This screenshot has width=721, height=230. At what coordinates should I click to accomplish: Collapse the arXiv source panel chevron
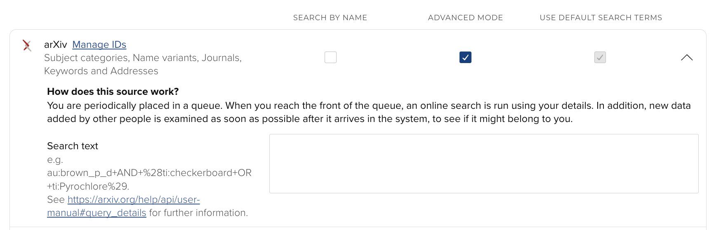click(x=687, y=58)
